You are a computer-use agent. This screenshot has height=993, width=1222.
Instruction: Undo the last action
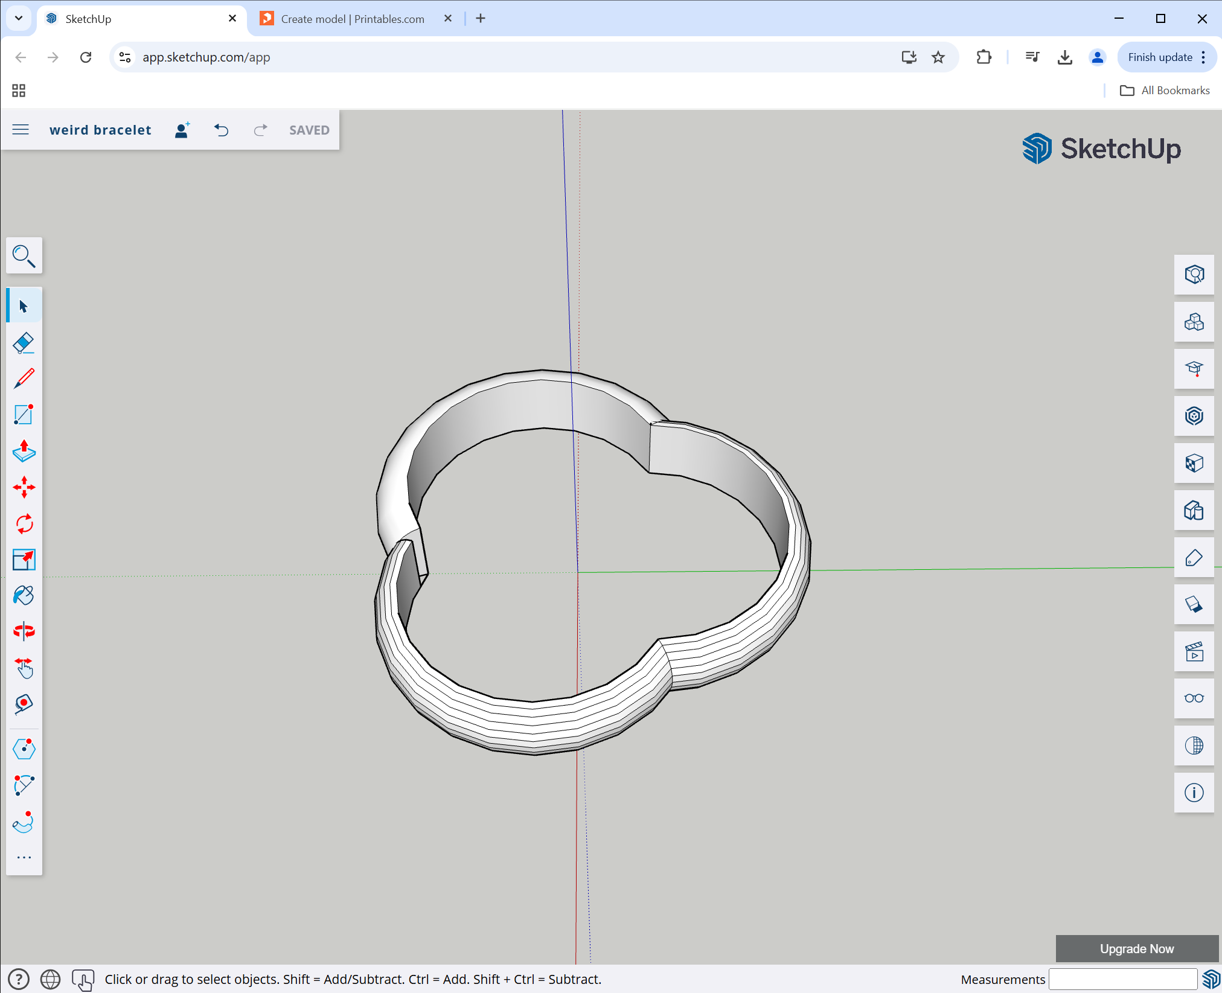pos(221,130)
